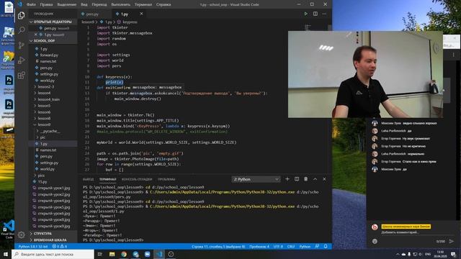Viewport: 461px width, 259px height.
Task: Open settings.py at SCHOOL_OOP root
Action: pyautogui.click(x=49, y=74)
